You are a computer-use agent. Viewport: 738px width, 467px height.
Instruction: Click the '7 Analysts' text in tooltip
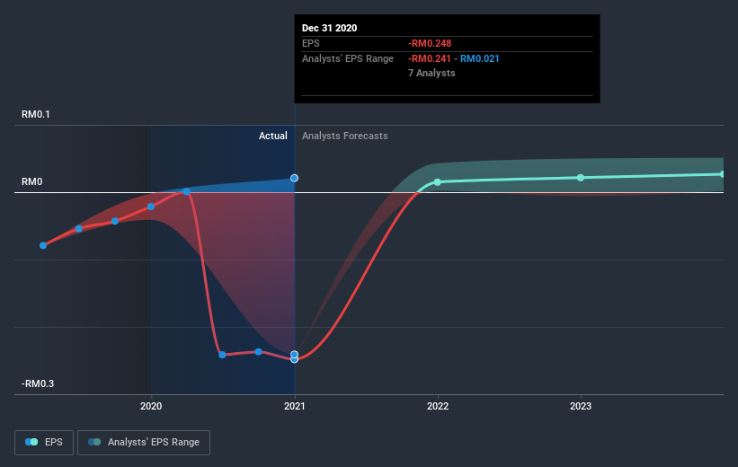pyautogui.click(x=431, y=73)
